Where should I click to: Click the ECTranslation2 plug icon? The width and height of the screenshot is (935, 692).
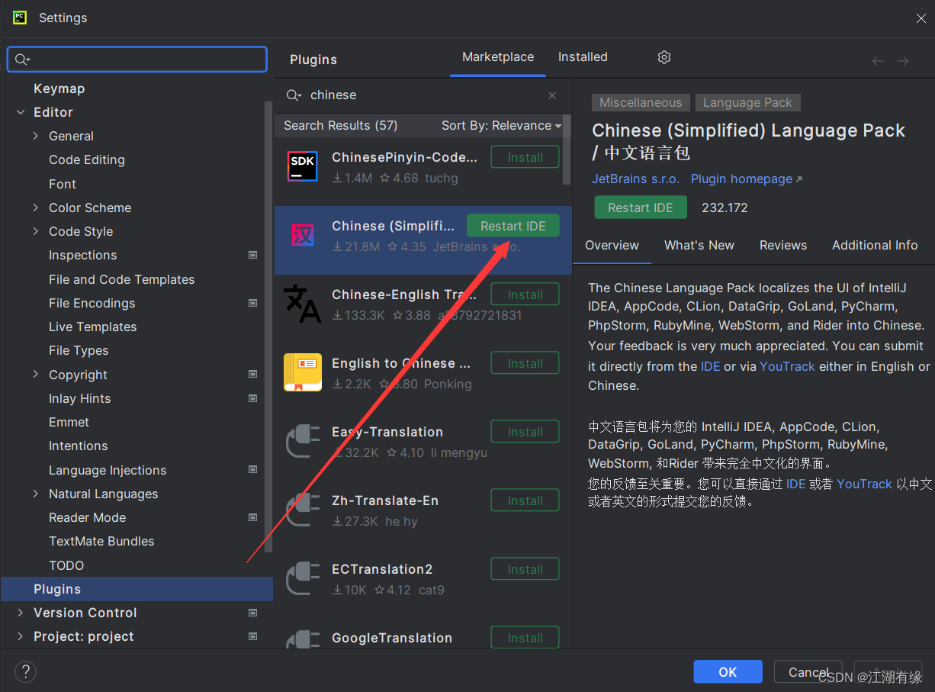(303, 578)
